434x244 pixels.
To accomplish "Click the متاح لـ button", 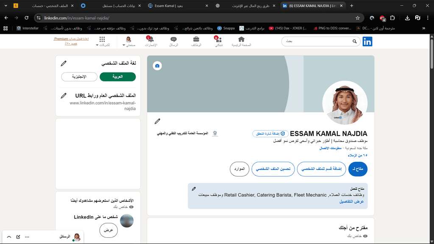I will (358, 169).
